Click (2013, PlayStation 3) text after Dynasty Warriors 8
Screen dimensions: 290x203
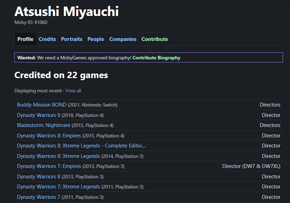[x=82, y=177]
